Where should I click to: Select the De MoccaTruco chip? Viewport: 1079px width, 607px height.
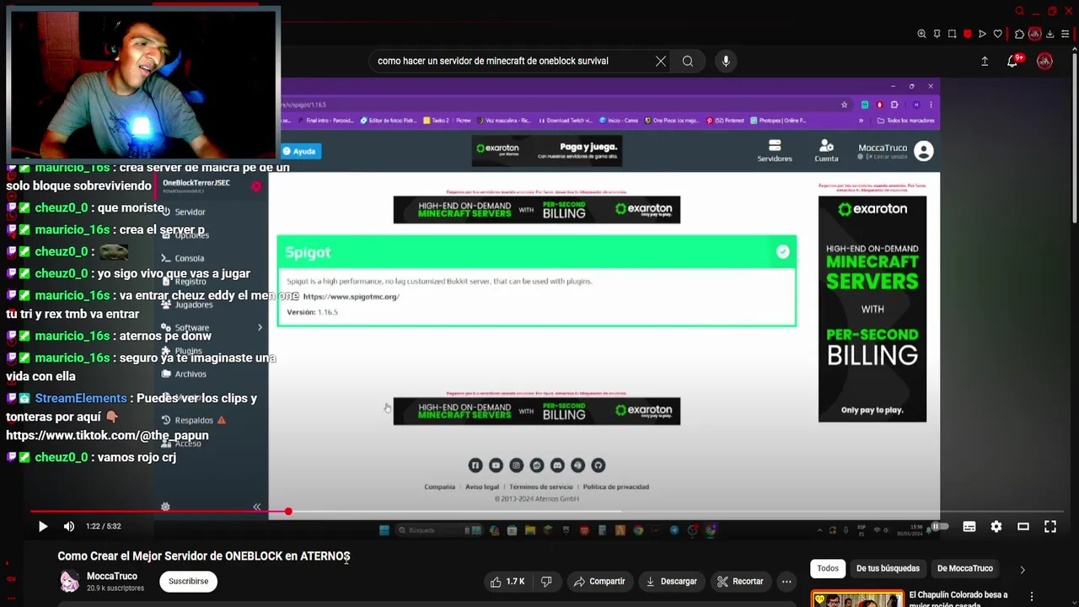(965, 568)
